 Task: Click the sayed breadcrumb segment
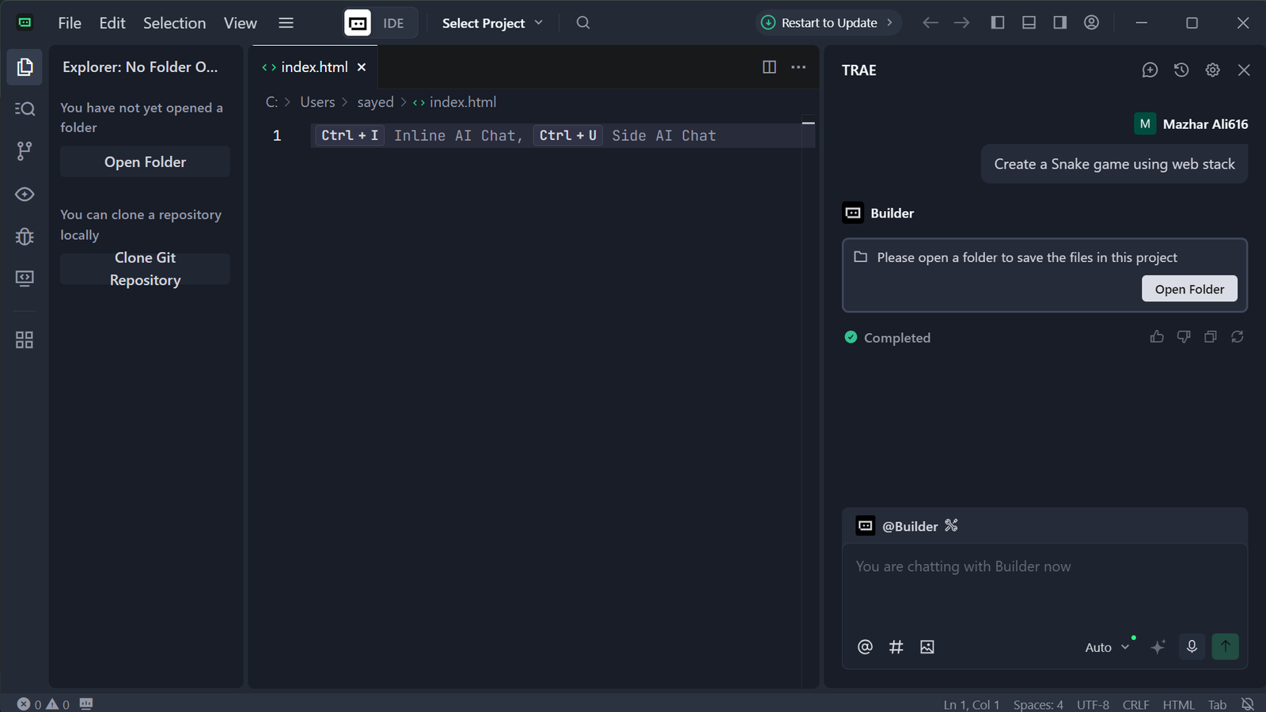pyautogui.click(x=375, y=102)
